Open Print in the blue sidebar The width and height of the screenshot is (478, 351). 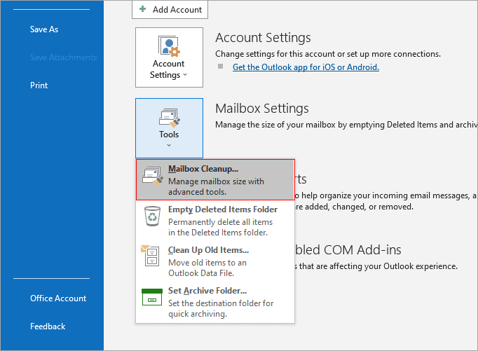[x=39, y=85]
